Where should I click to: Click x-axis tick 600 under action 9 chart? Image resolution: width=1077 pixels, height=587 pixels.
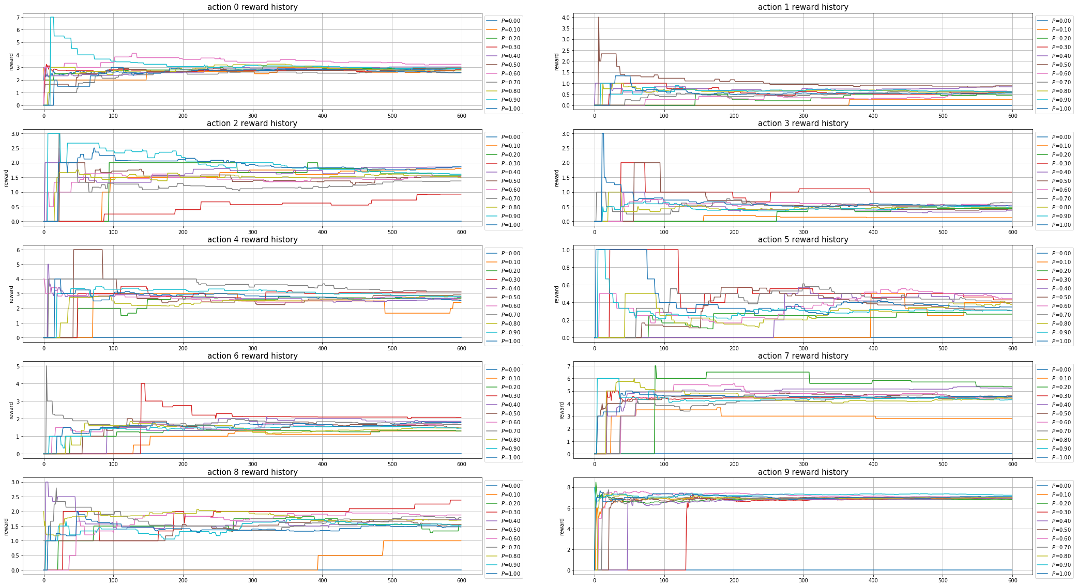tap(1012, 581)
